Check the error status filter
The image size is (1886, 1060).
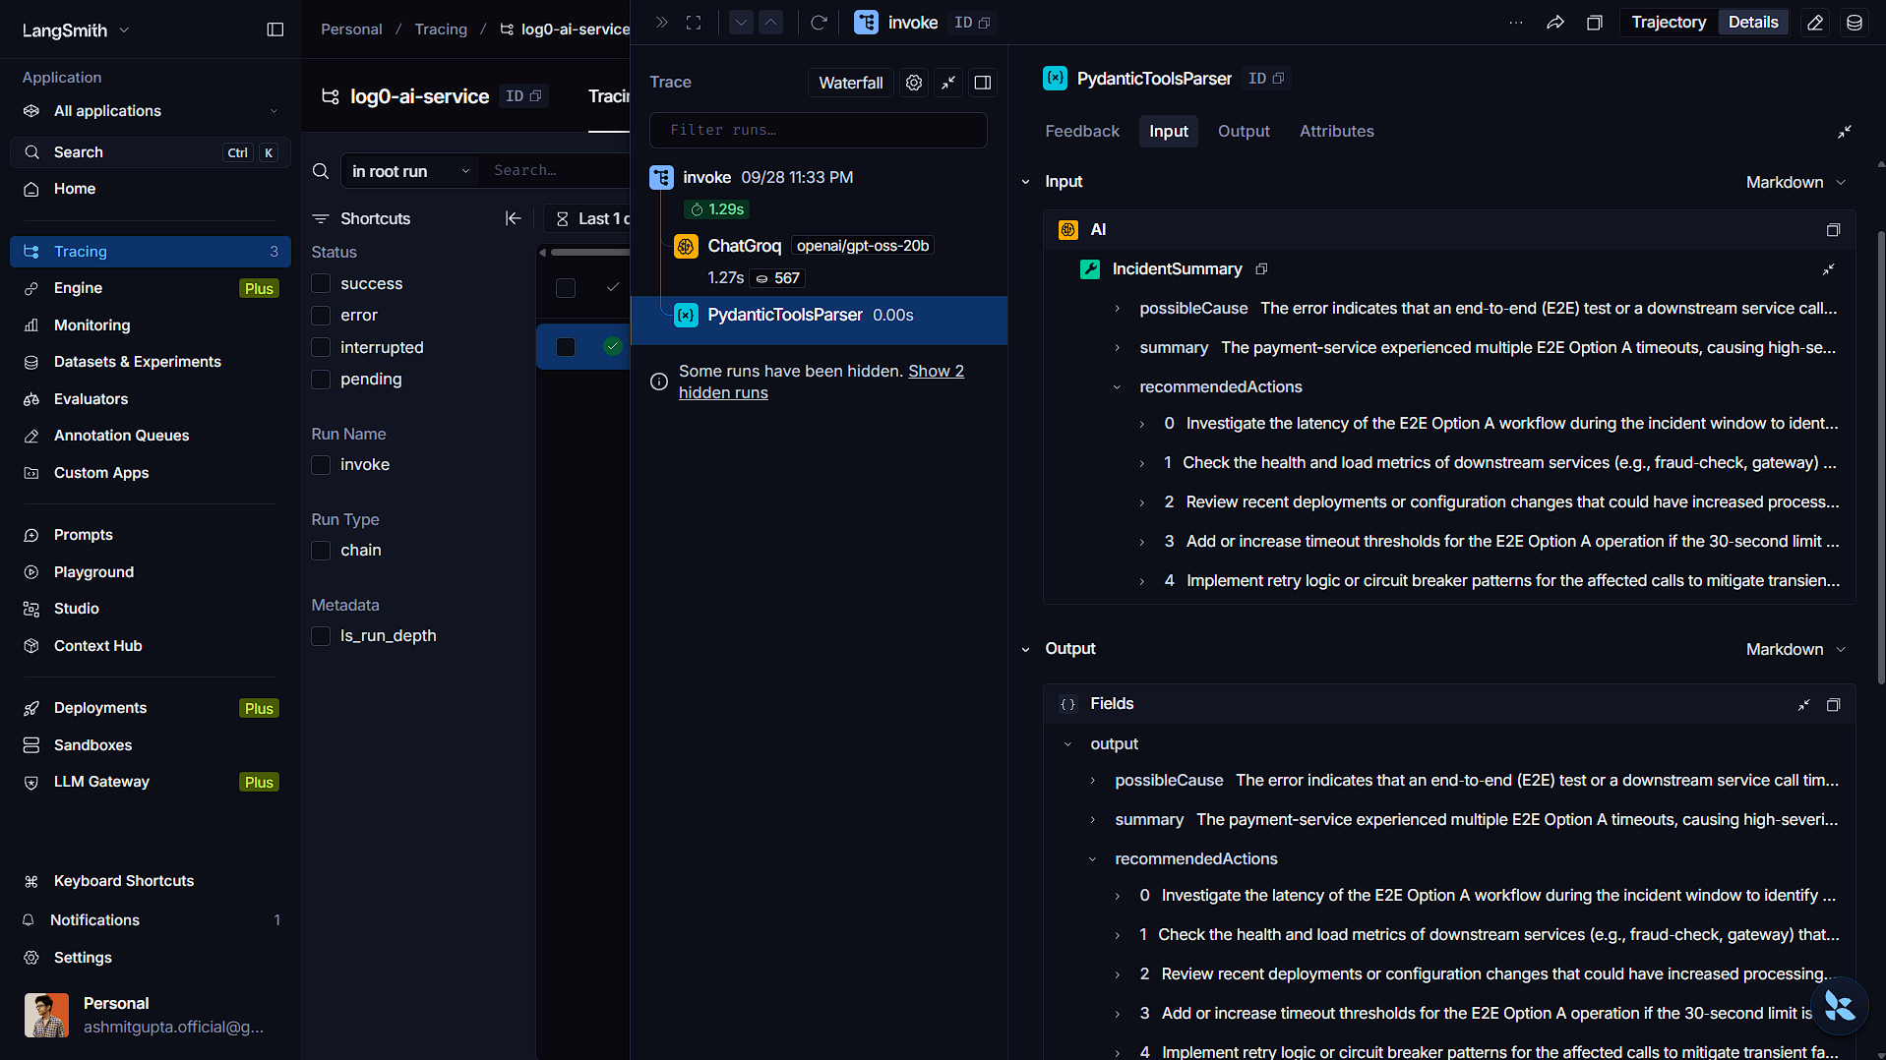click(x=321, y=315)
